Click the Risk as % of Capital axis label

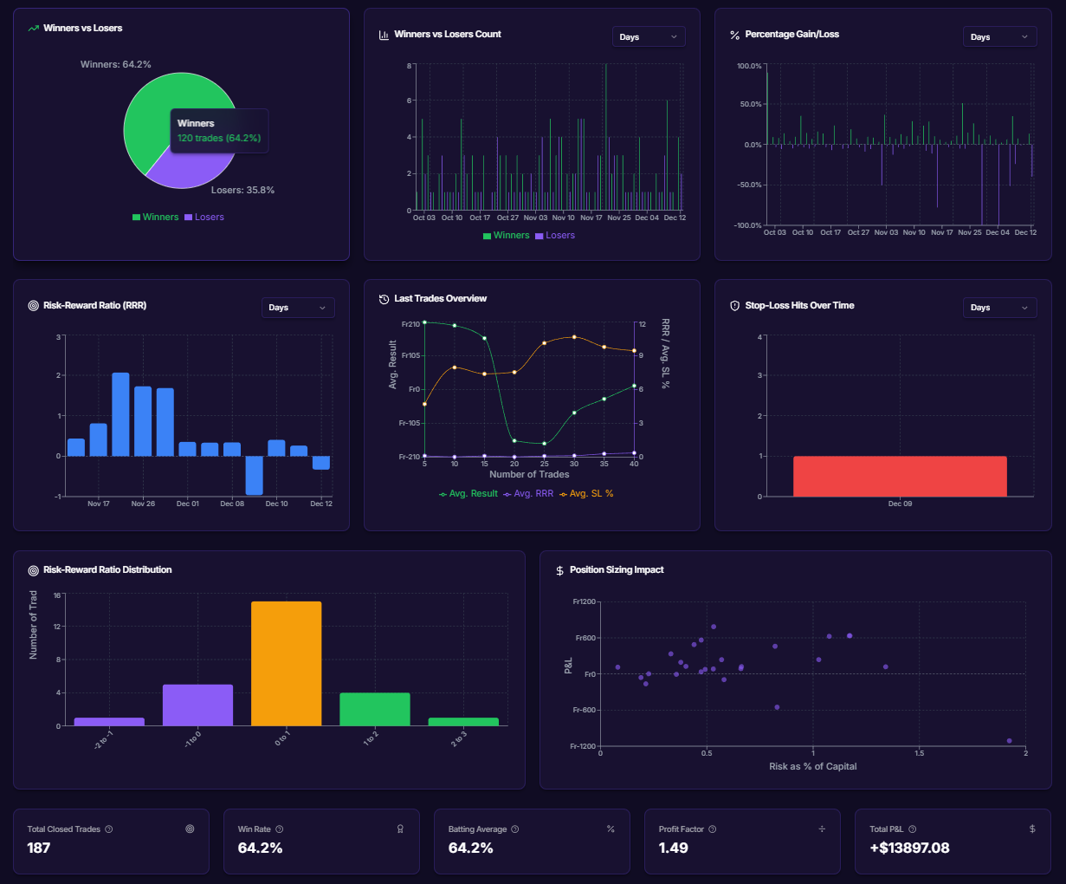pyautogui.click(x=813, y=766)
